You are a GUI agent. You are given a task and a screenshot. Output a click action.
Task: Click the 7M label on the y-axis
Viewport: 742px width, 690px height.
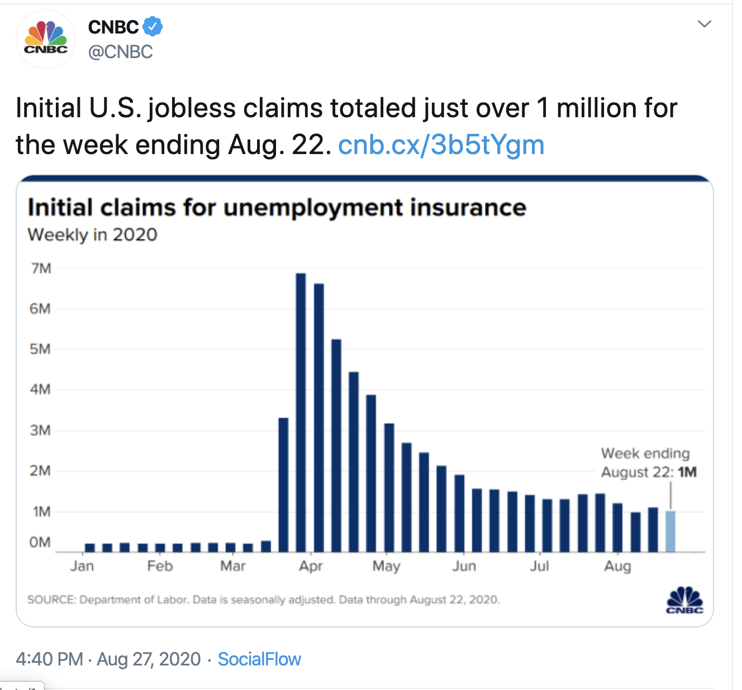click(x=41, y=269)
